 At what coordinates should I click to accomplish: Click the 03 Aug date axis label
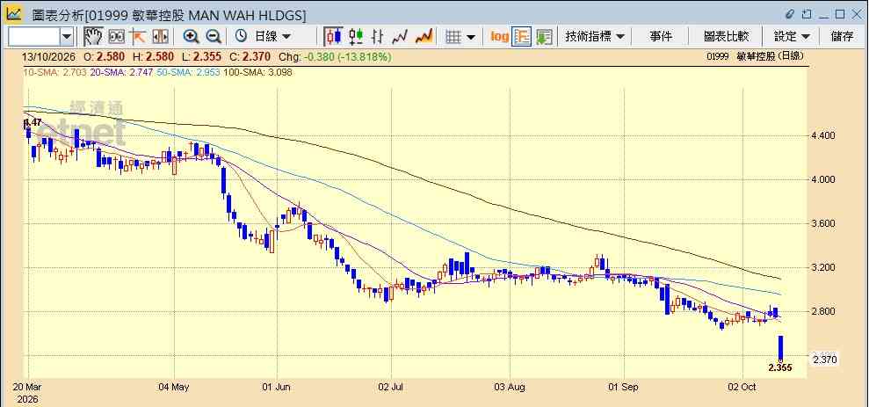tap(510, 387)
